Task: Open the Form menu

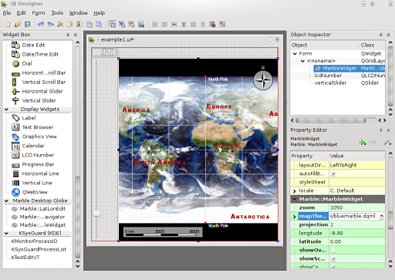Action: [x=39, y=13]
